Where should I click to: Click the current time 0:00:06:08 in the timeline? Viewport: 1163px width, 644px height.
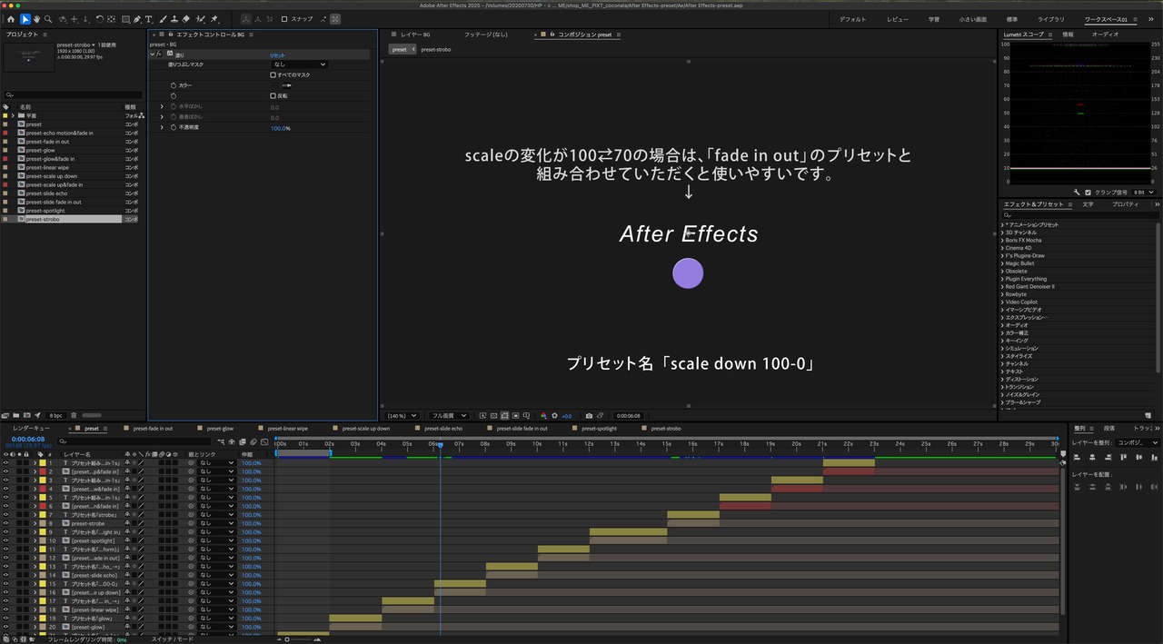click(x=28, y=439)
